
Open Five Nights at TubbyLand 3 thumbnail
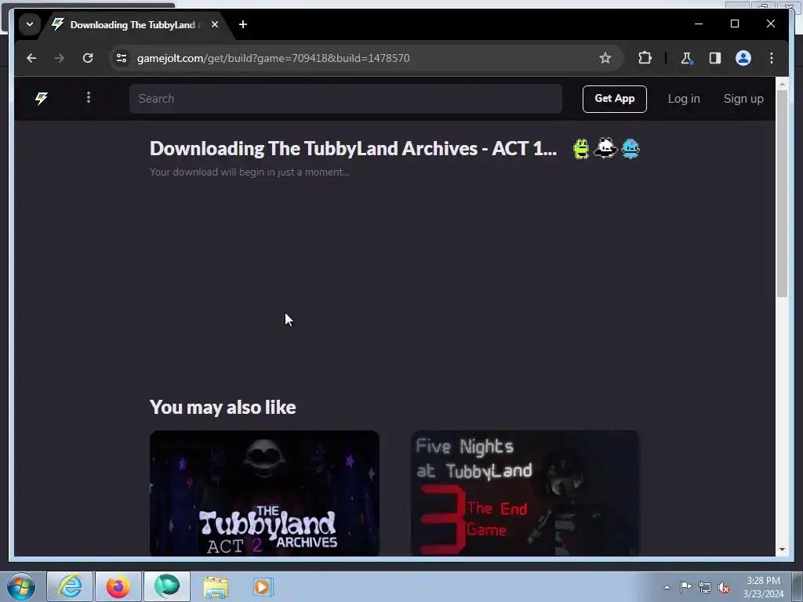(525, 493)
